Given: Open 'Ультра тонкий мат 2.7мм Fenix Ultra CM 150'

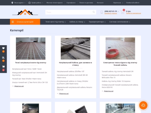Looking at the screenshot, I should 30,82.
